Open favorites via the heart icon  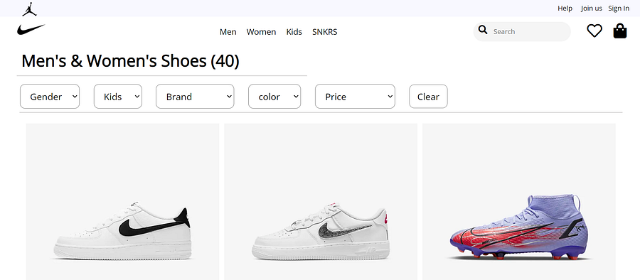[x=594, y=31]
